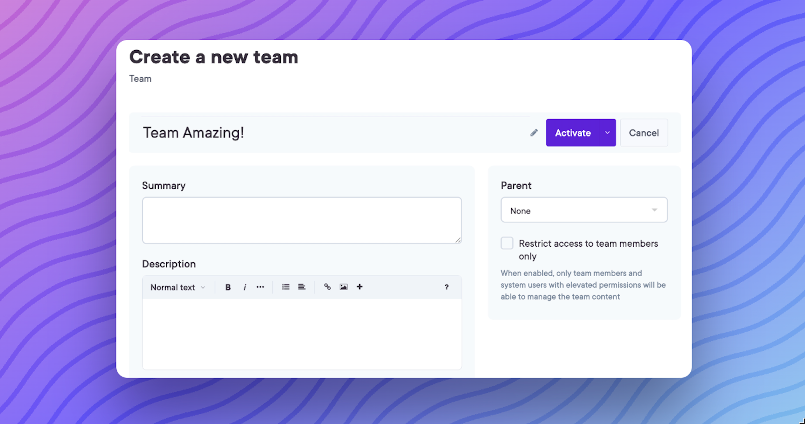Click the plus icon in editor toolbar
This screenshot has height=424, width=805.
click(x=360, y=287)
